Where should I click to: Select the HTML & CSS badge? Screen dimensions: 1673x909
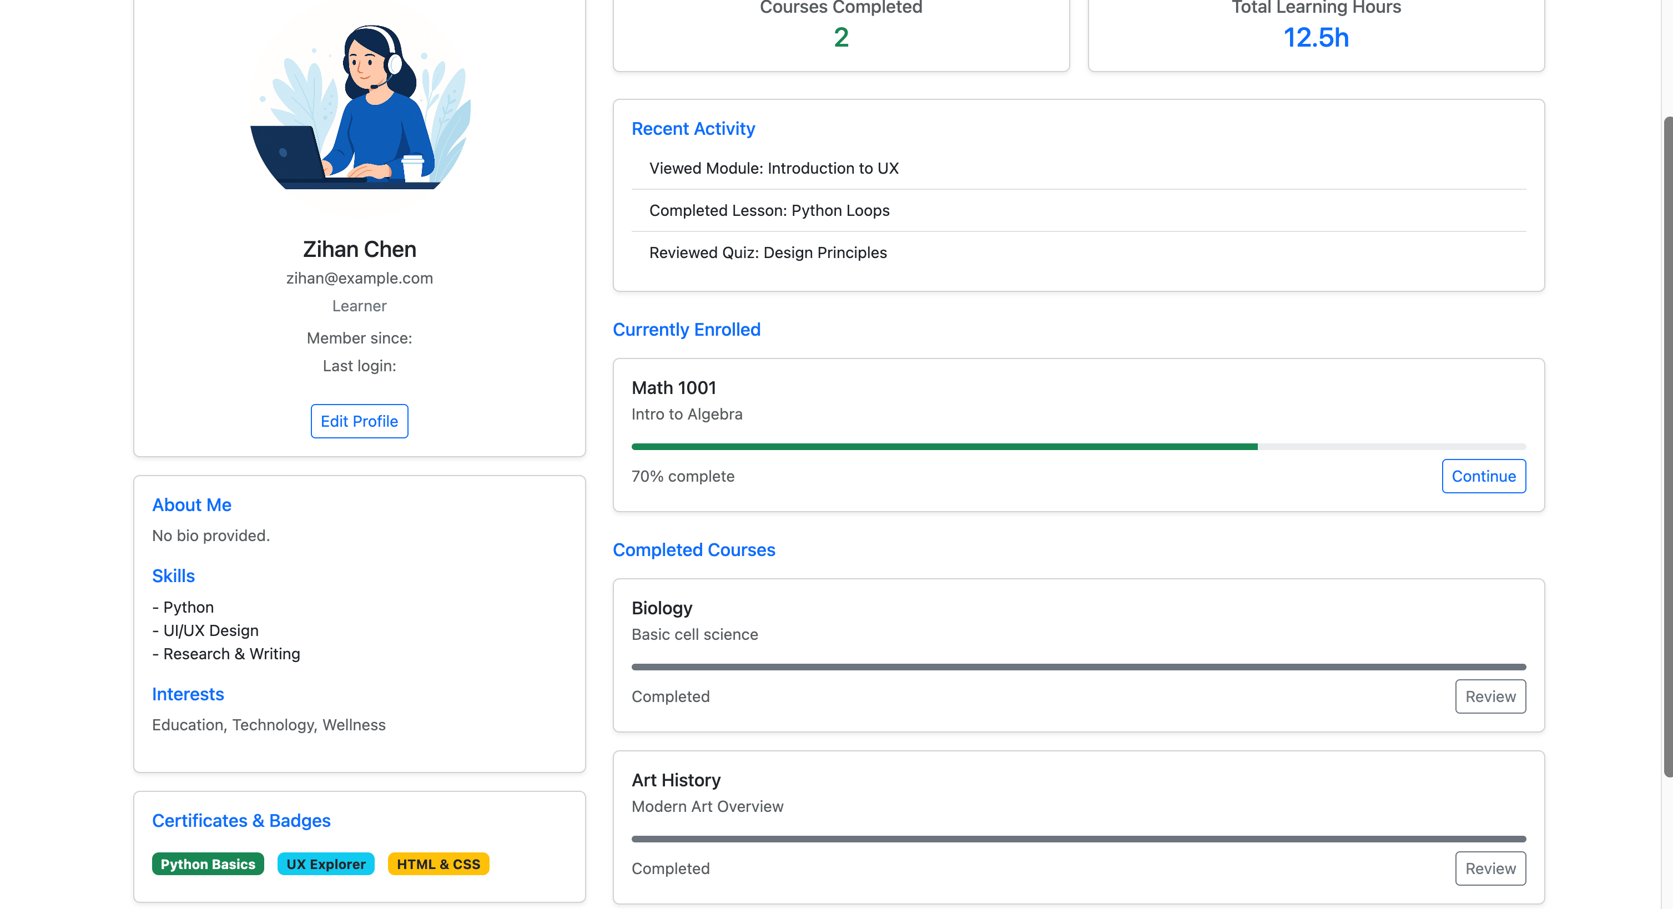point(438,863)
